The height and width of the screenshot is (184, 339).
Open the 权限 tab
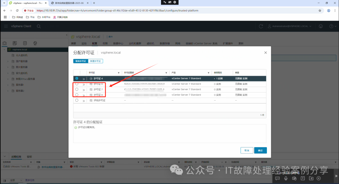pyautogui.click(x=105, y=43)
